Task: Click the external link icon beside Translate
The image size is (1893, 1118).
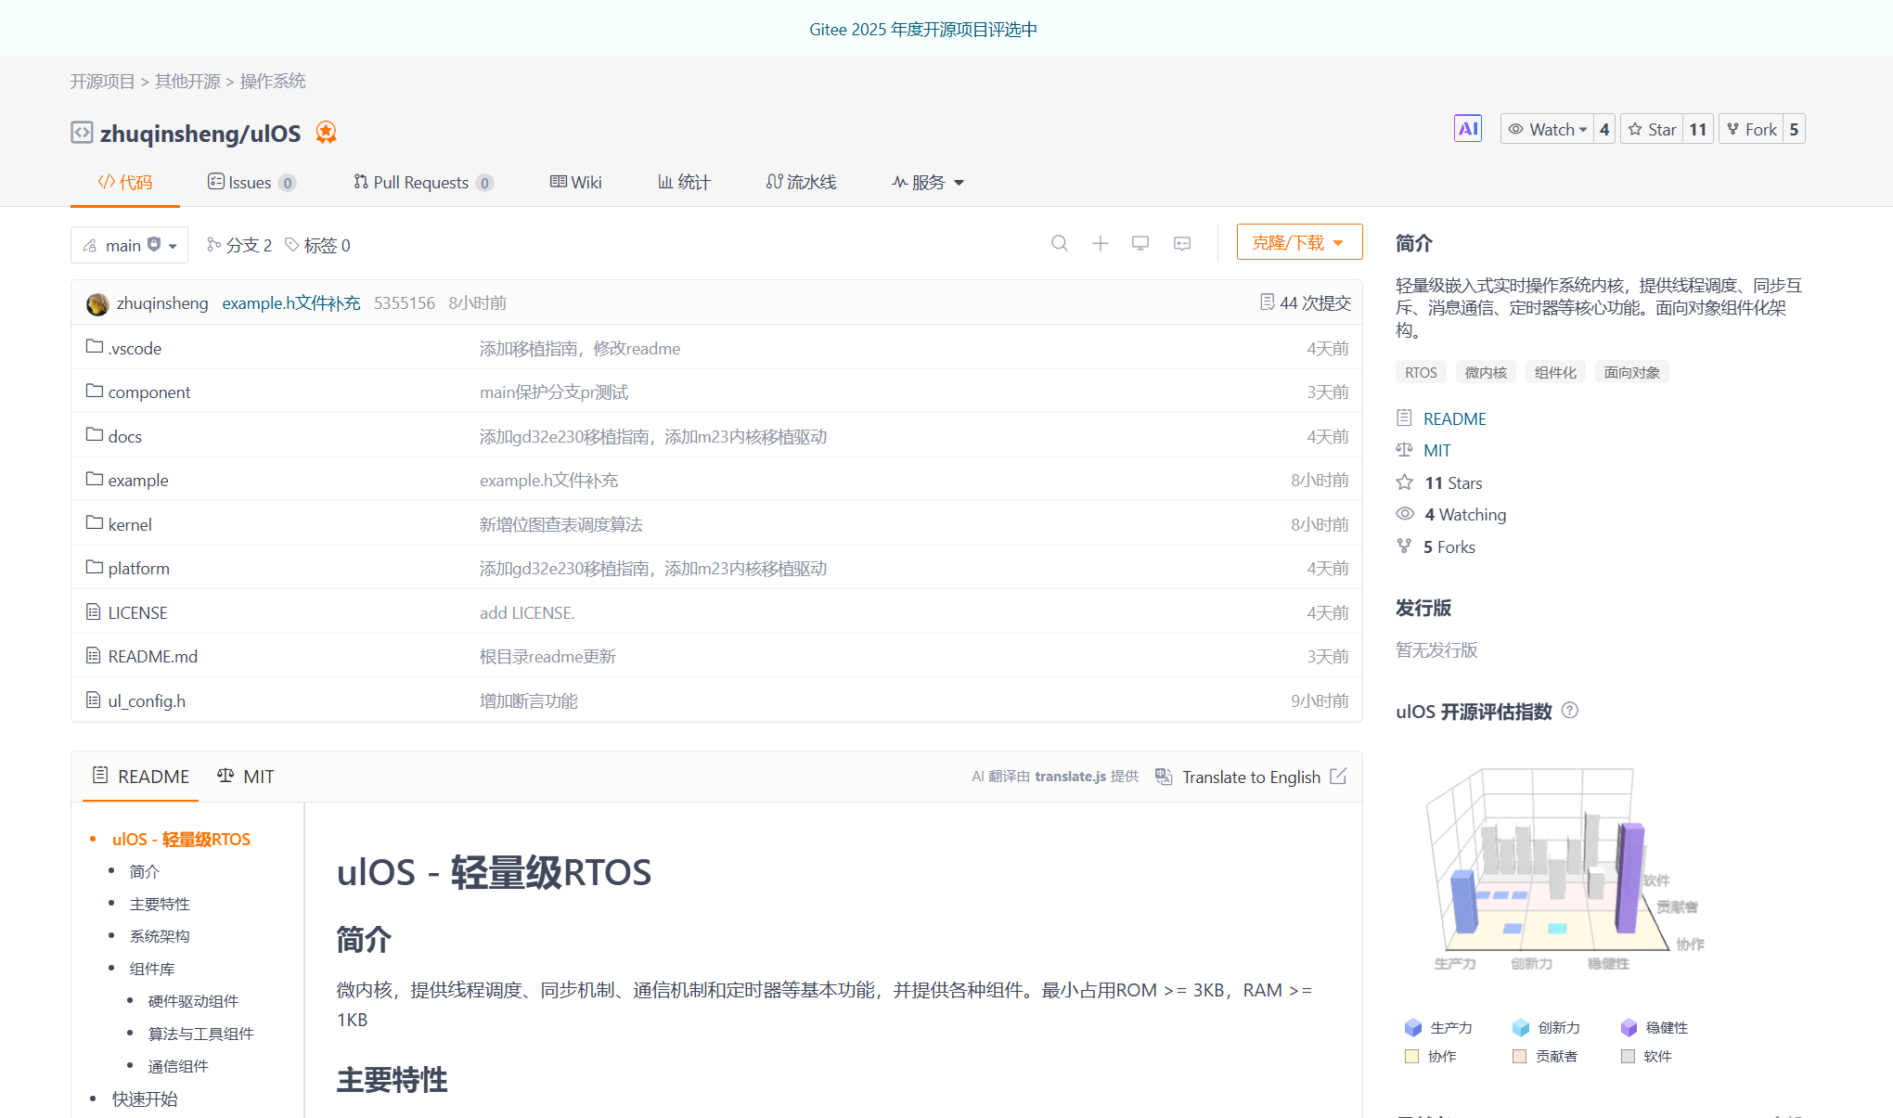Action: coord(1338,777)
